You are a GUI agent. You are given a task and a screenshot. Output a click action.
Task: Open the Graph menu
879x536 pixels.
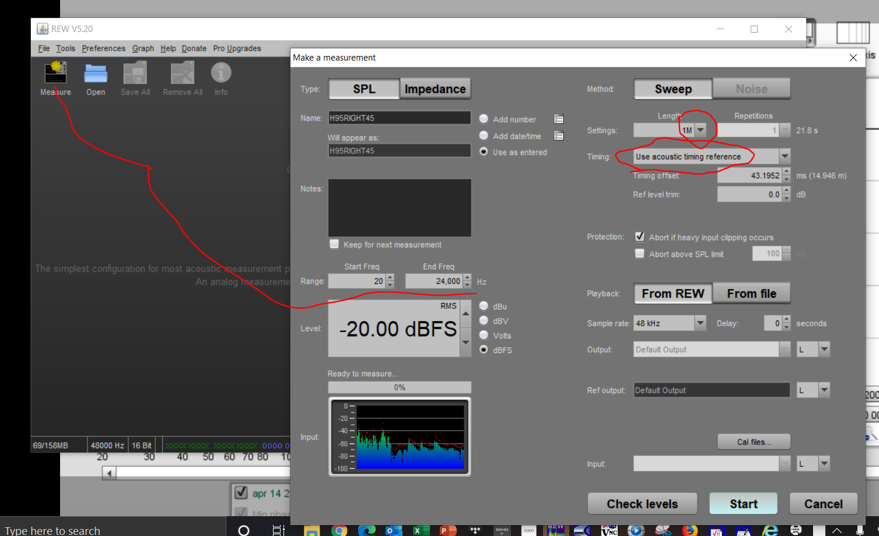click(143, 48)
